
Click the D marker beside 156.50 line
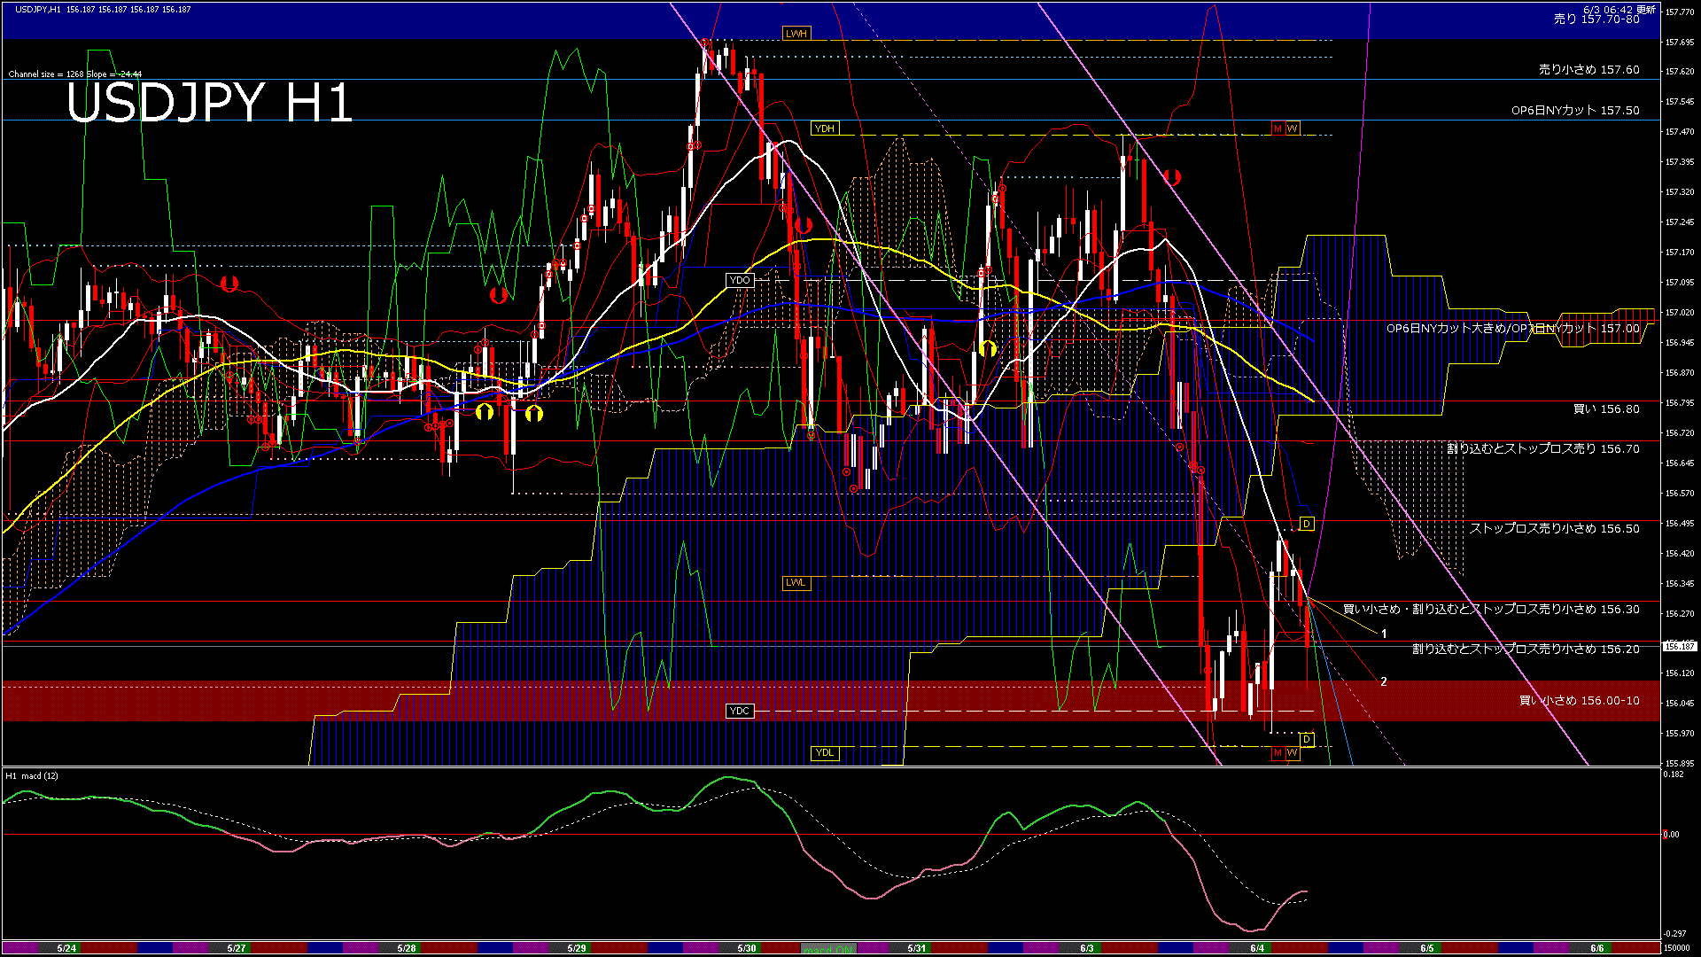click(x=1306, y=524)
